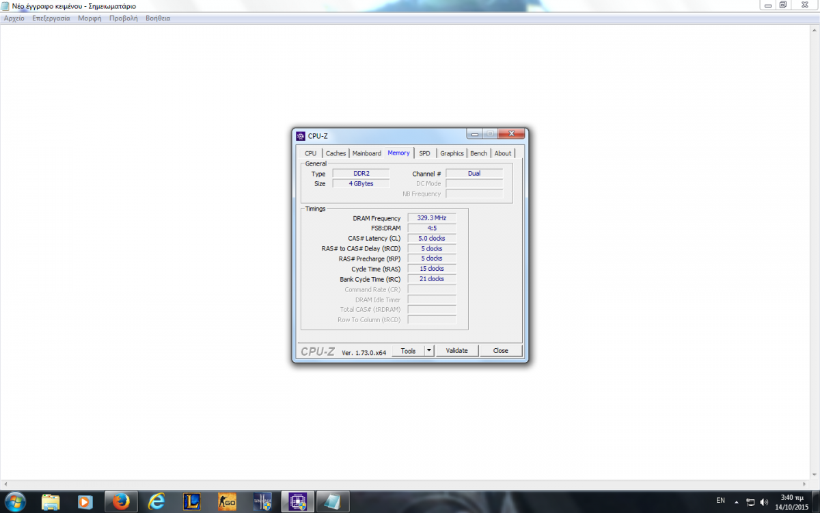Click the Unigine benchmark taskbar icon
The image size is (820, 513).
pyautogui.click(x=262, y=501)
